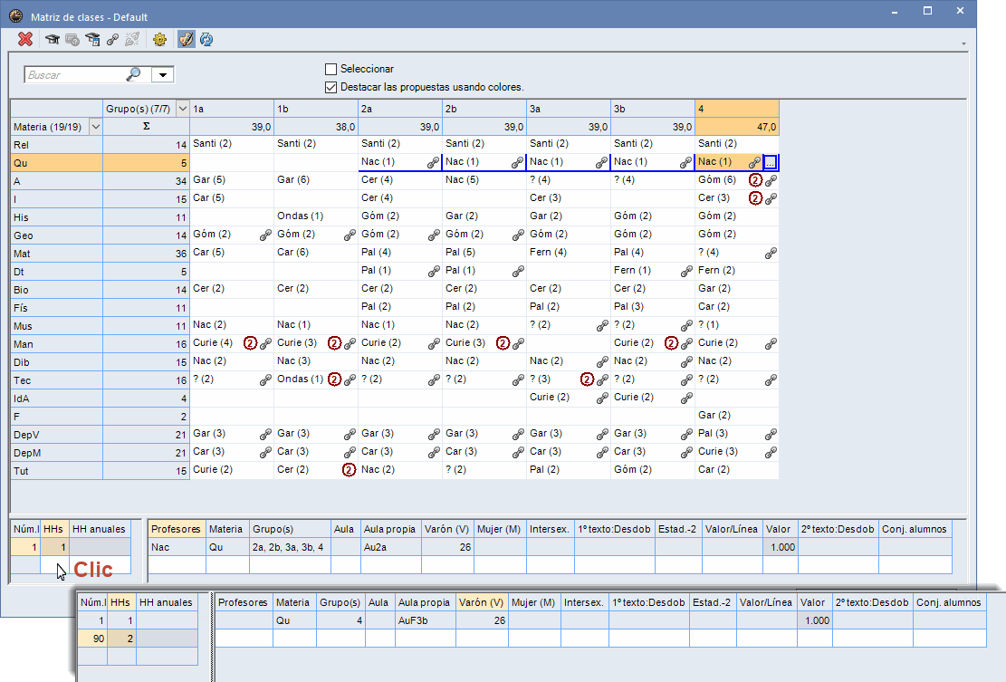Click the broken link (unlink) toolbar icon
This screenshot has height=682, width=1006.
click(x=132, y=40)
